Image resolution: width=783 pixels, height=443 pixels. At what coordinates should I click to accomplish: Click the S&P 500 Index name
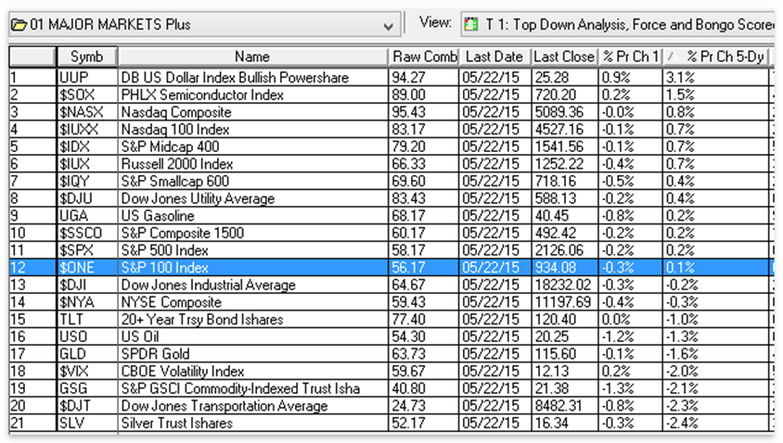pos(164,250)
